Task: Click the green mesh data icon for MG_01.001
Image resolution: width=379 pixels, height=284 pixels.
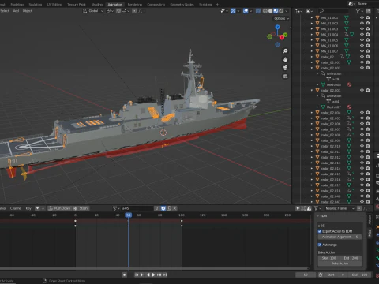Action: click(x=347, y=17)
